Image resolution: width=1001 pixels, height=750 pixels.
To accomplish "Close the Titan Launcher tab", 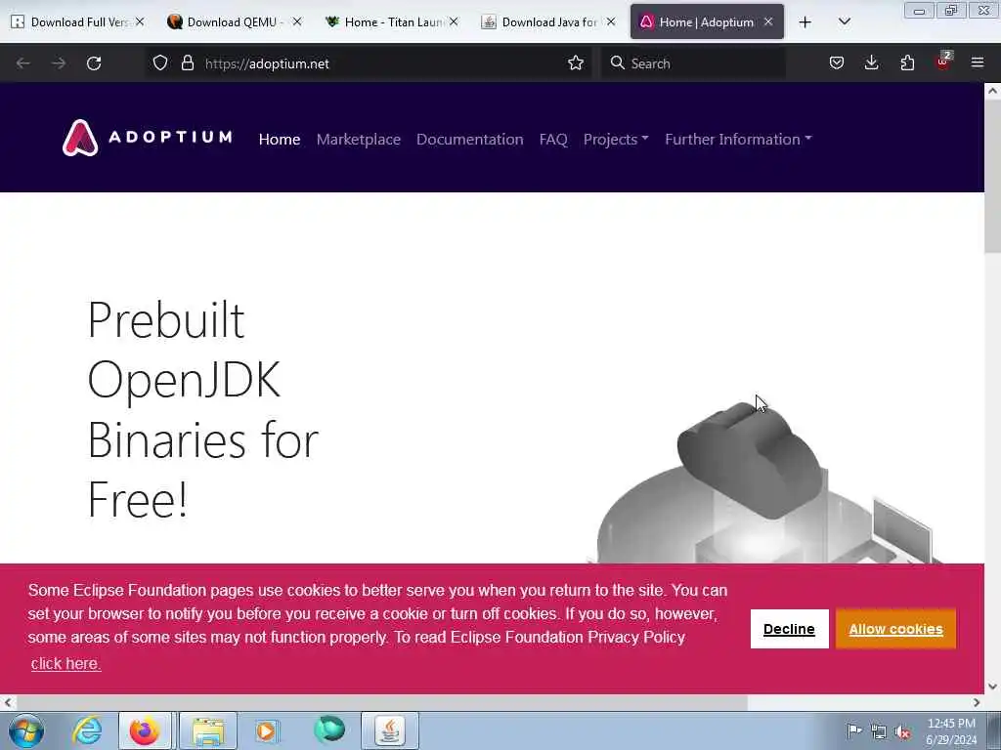I will point(454,21).
